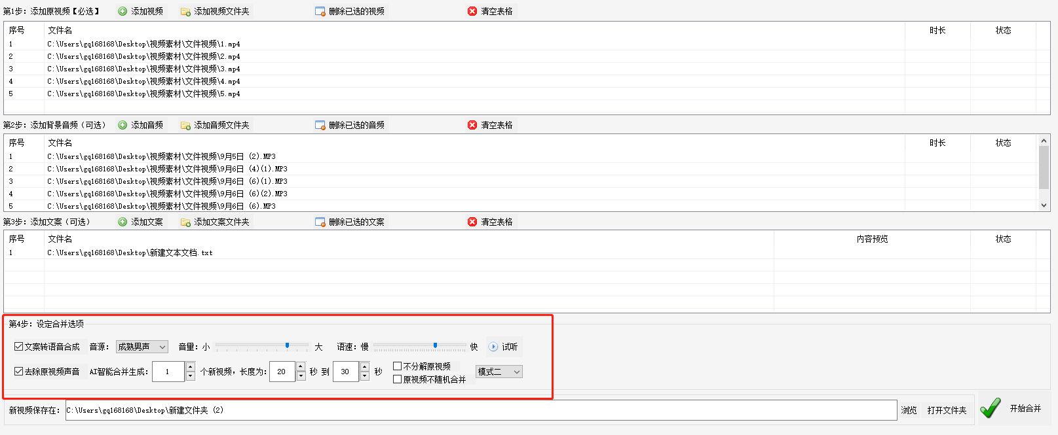Click 状态 column header in audio table
The image size is (1058, 435).
tap(1003, 143)
